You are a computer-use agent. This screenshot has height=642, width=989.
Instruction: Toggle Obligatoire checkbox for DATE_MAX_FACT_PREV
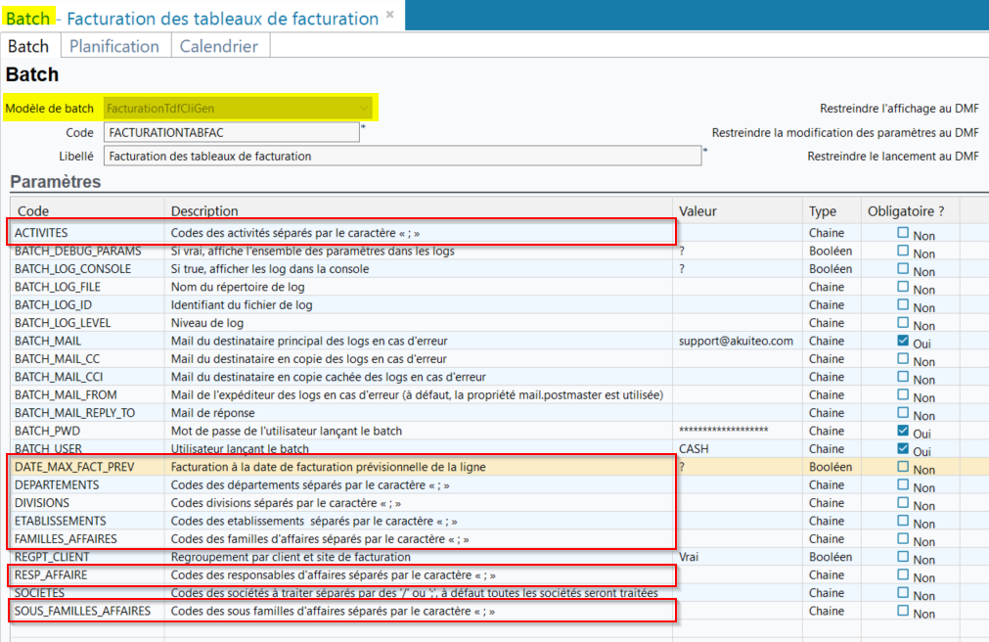[x=903, y=467]
